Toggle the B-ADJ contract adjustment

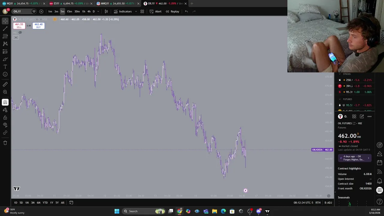point(328,203)
